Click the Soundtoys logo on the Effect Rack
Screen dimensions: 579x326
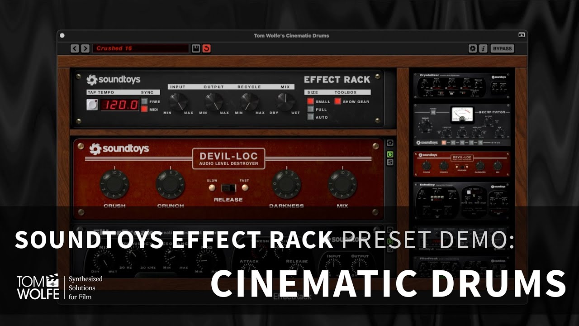point(114,80)
